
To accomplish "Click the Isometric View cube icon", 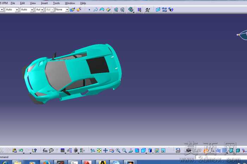I will click(143, 151).
